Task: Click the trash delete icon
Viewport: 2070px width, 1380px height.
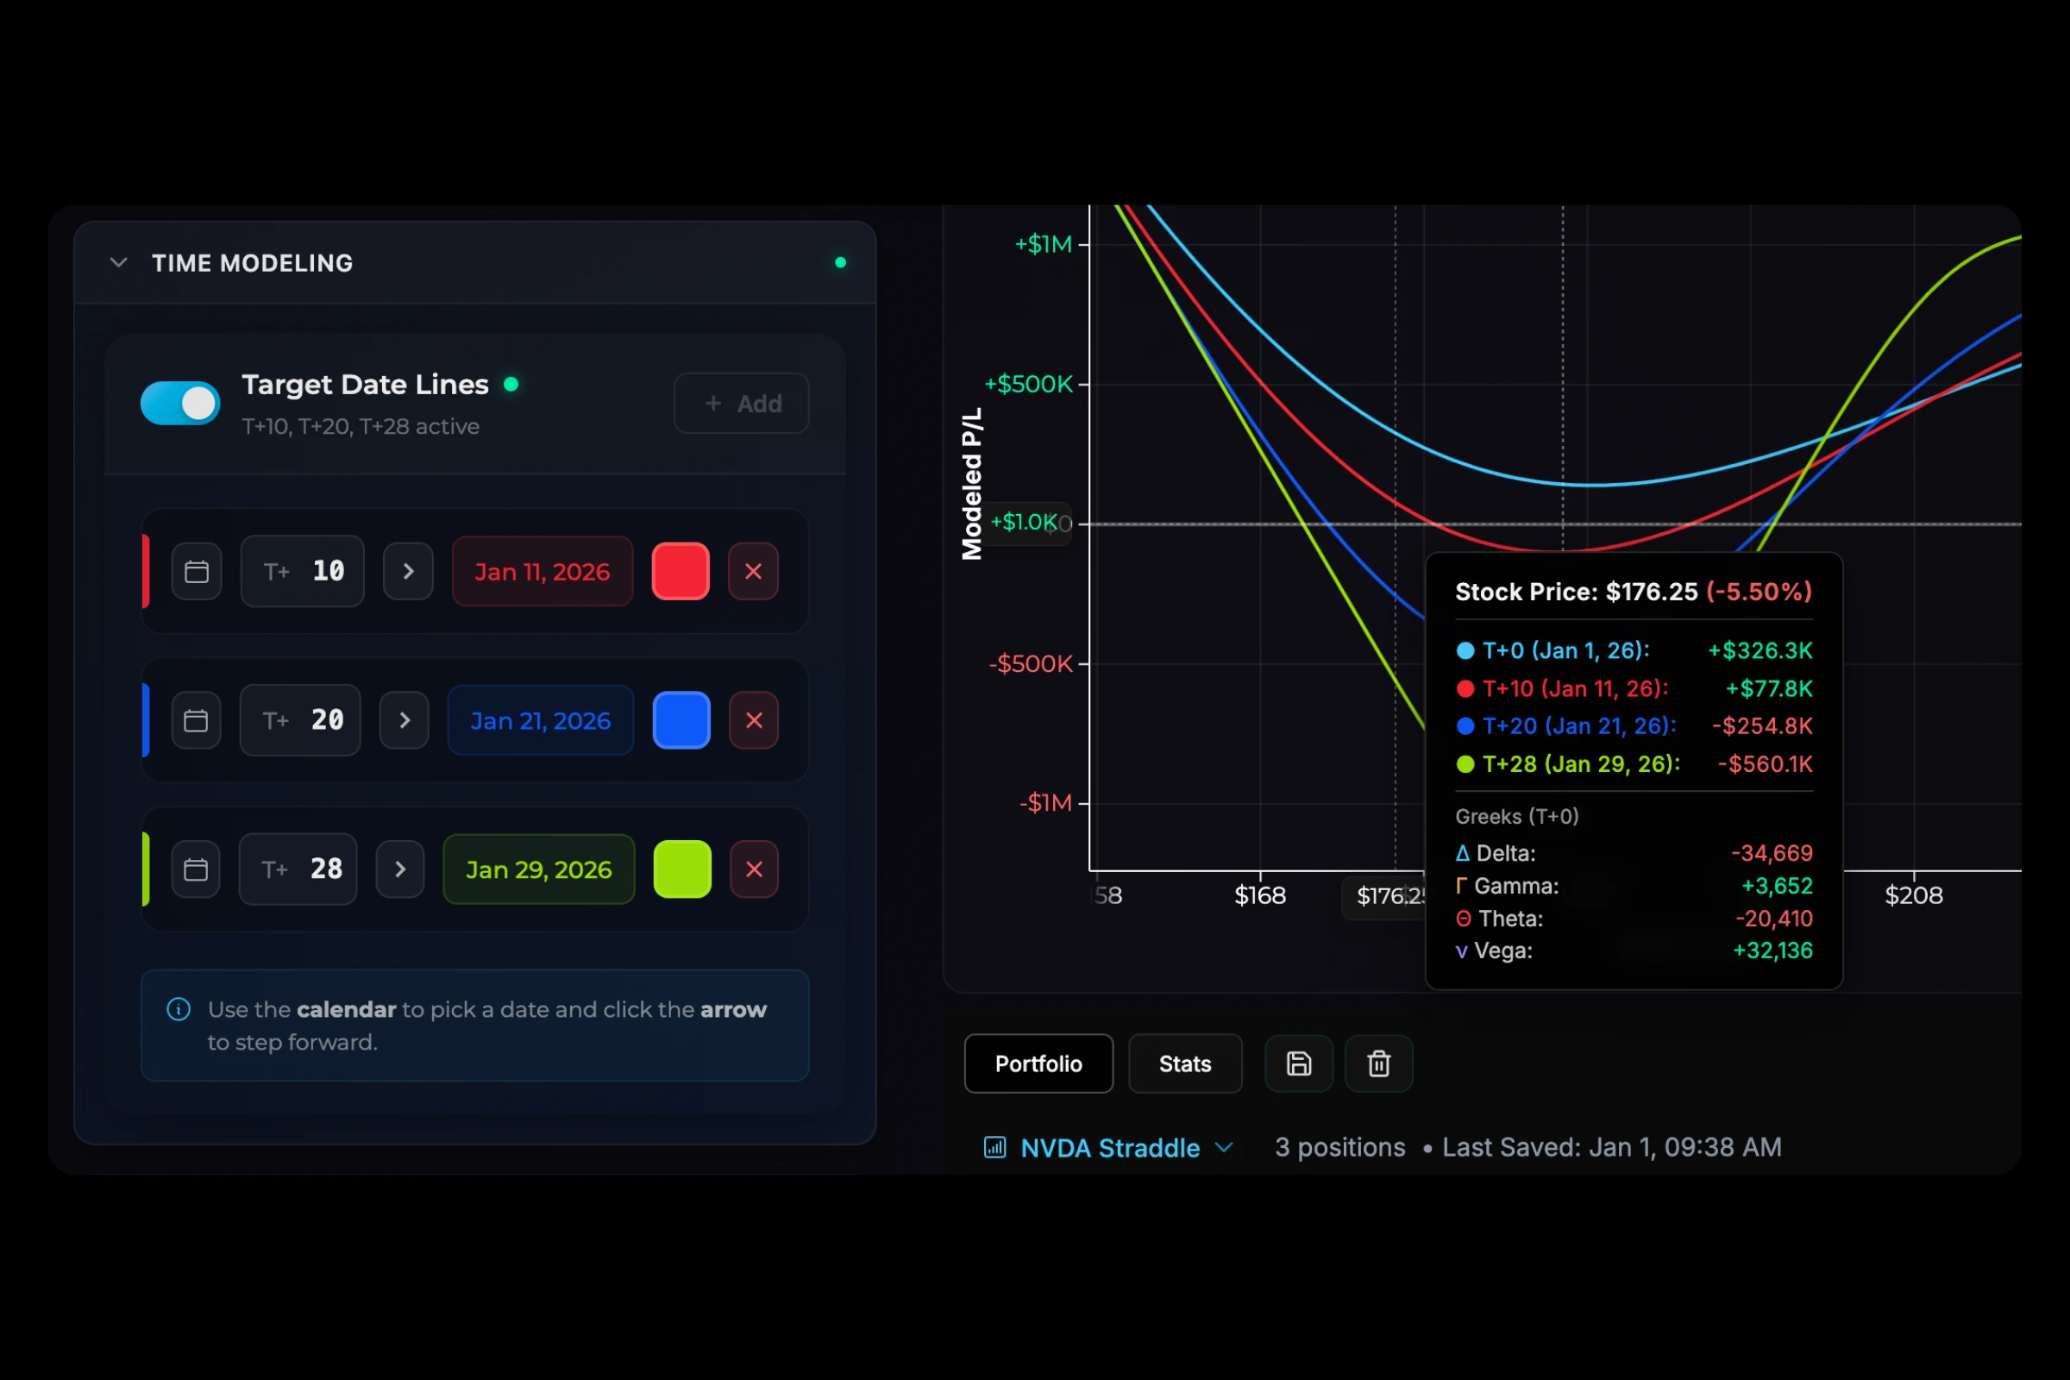Action: 1378,1063
